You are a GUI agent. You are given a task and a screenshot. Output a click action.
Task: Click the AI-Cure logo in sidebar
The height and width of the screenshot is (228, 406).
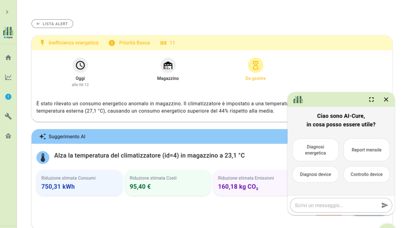(x=8, y=32)
